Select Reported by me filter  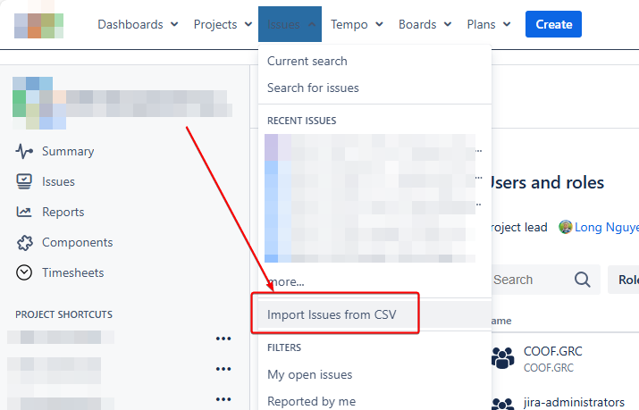(x=375, y=401)
